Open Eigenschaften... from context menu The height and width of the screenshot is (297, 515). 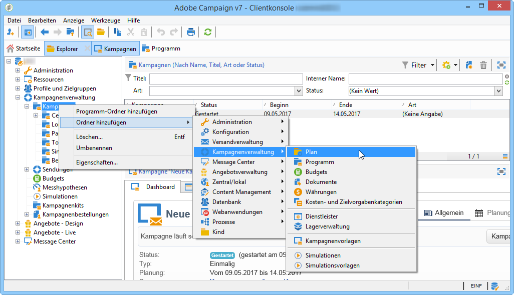(97, 162)
